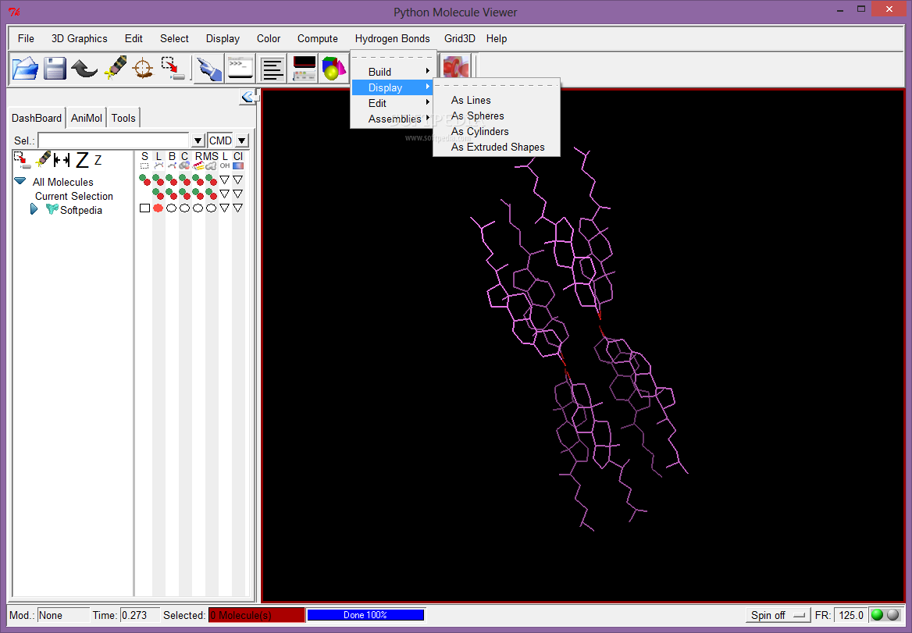Viewport: 912px width, 633px height.
Task: Click the arrows-between-bars icon in the dashboard
Action: coord(62,160)
